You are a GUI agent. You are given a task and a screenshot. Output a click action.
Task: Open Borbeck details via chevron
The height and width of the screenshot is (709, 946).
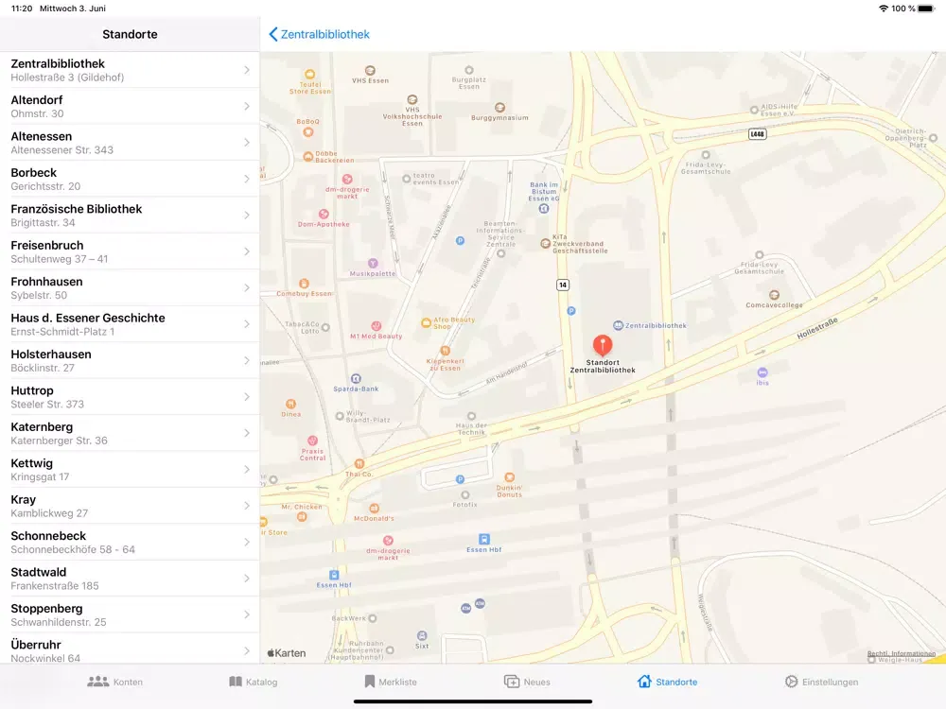[247, 179]
